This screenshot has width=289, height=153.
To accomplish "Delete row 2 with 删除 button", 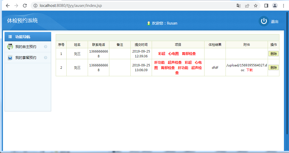I will click(x=273, y=67).
